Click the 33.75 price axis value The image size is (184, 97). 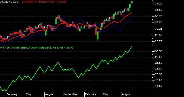(x=159, y=16)
